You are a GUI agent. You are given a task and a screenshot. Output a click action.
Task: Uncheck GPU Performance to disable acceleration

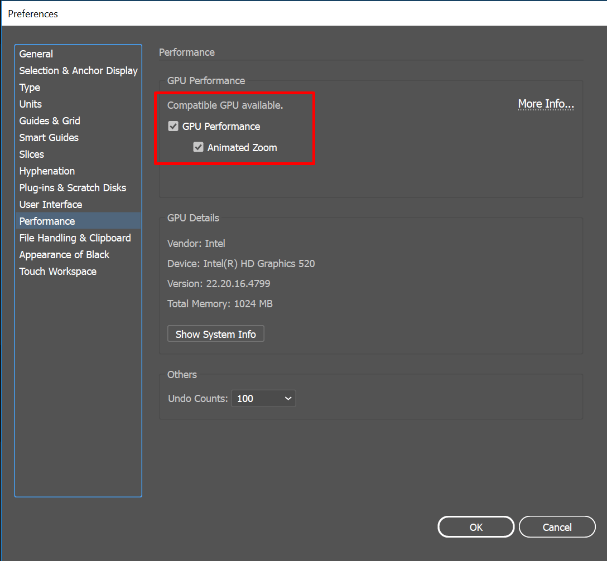click(173, 126)
